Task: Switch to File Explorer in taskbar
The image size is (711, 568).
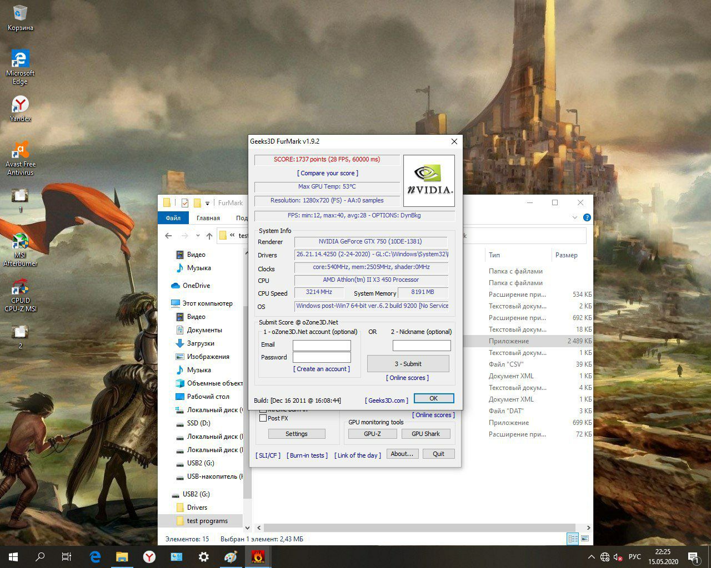Action: click(x=122, y=557)
